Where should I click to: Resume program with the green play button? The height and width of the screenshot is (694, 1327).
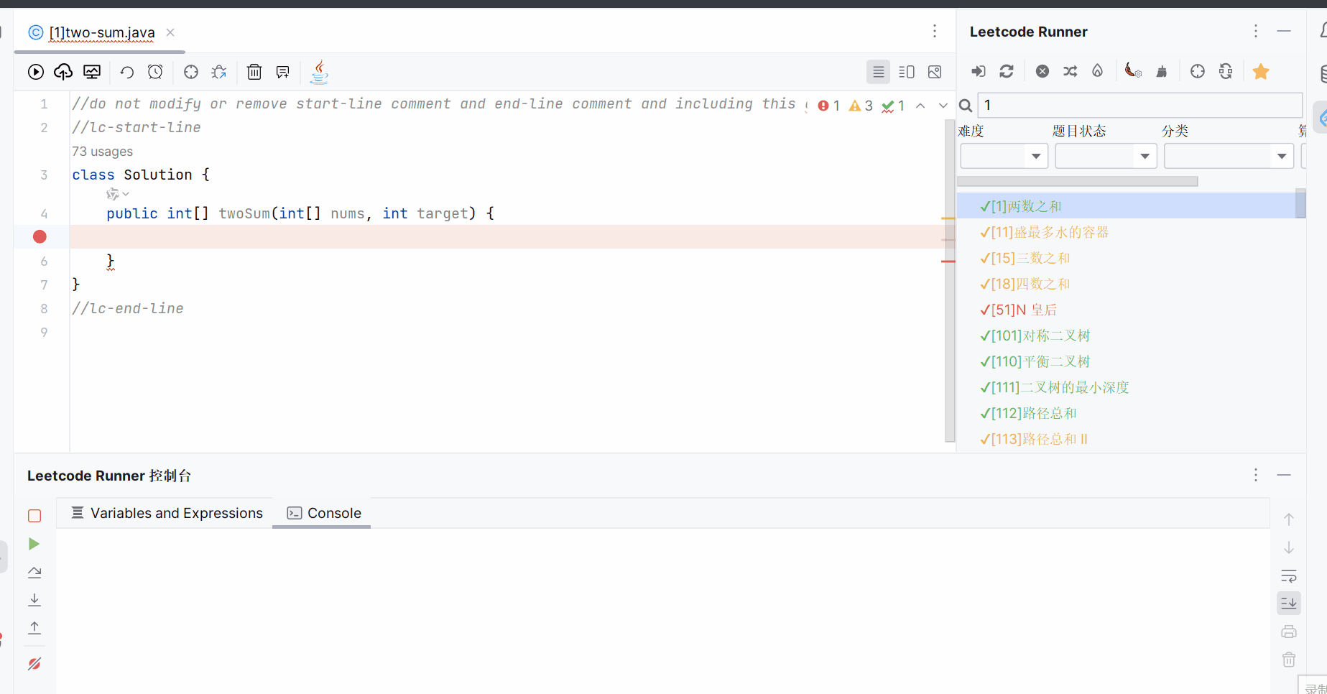tap(34, 544)
